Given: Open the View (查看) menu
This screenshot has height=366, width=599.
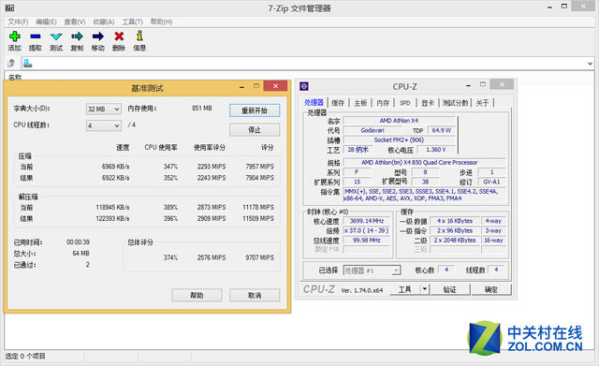Looking at the screenshot, I should pyautogui.click(x=75, y=22).
